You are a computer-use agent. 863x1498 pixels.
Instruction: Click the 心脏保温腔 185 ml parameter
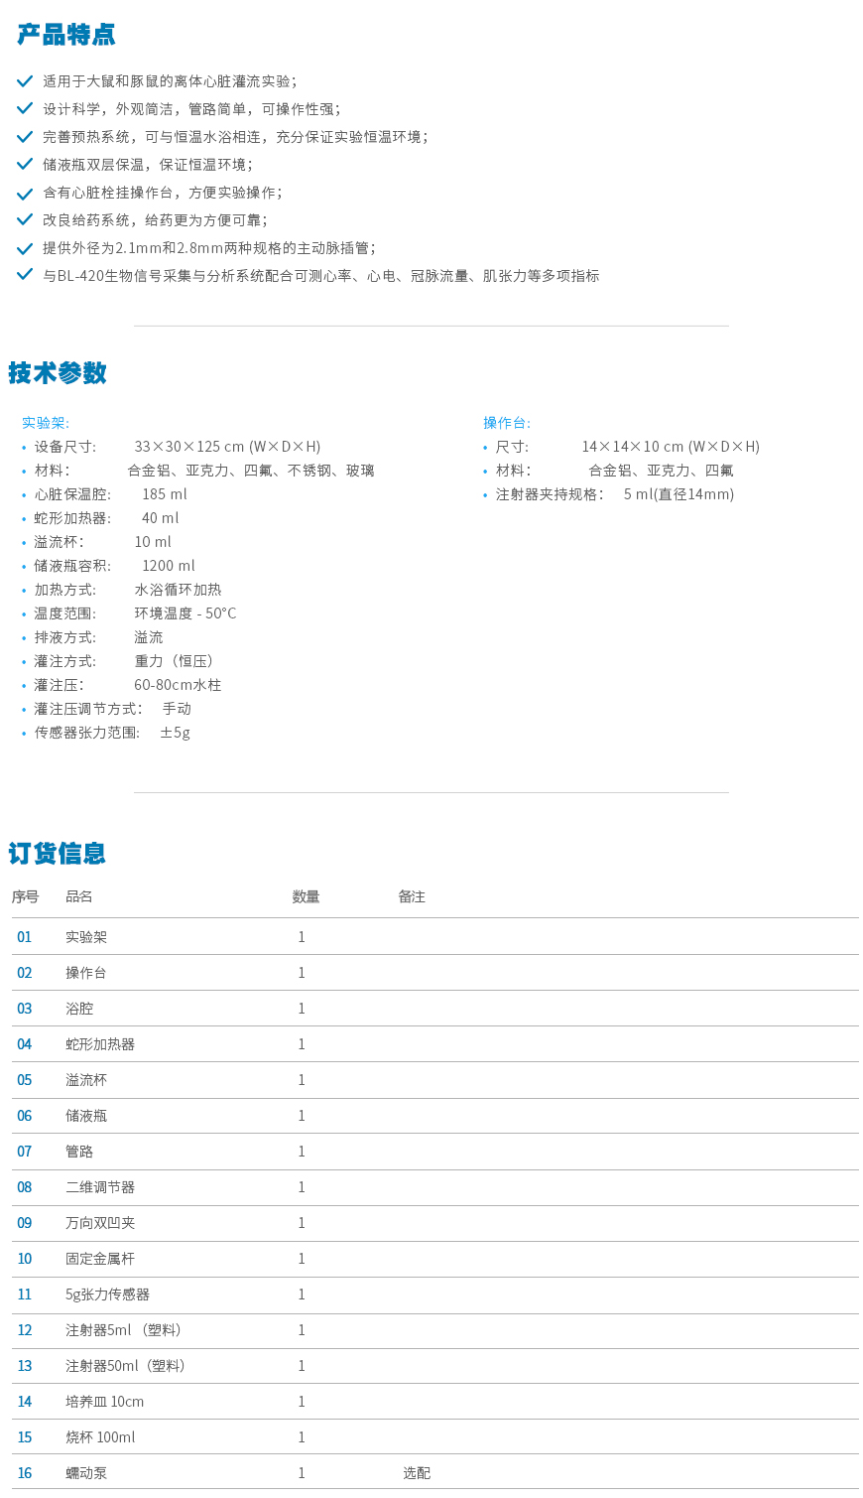[110, 494]
